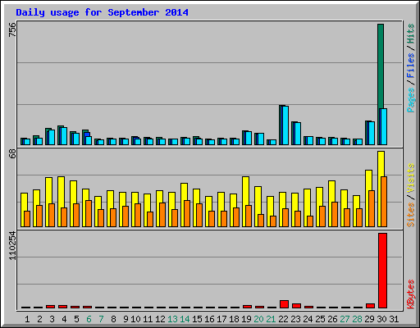Click green weekend day label "6"
Viewport: 420px width, 328px height.
89,319
